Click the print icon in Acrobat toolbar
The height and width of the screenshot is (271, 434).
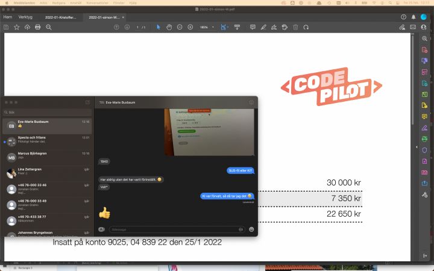click(38, 27)
